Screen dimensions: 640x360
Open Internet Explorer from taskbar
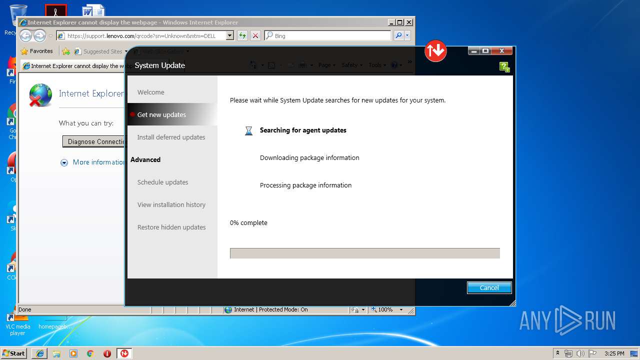[x=40, y=353]
